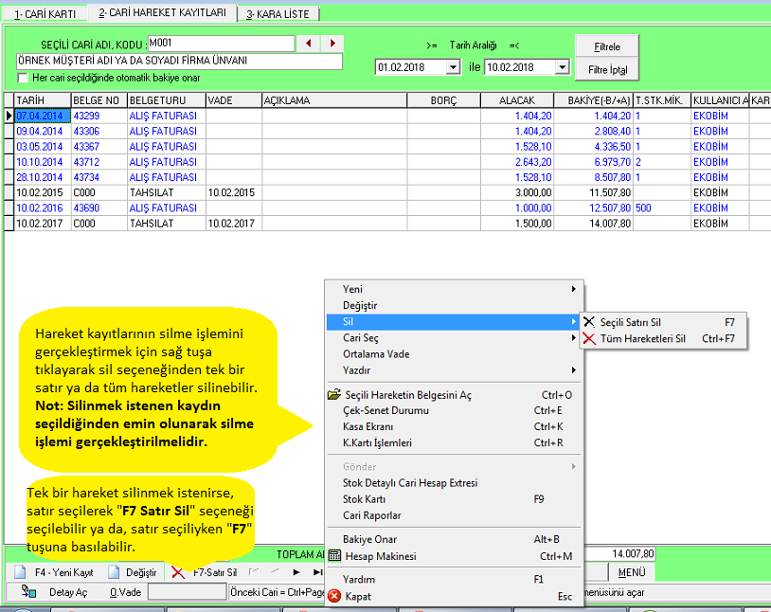Click the alacak amount 1.500,00

(517, 224)
